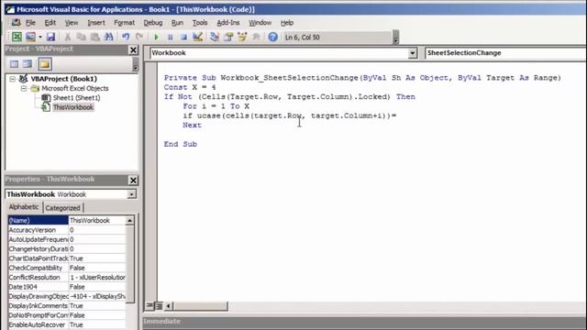This screenshot has width=587, height=330.
Task: Click the AccuracyVersion property row
Action: pos(67,230)
